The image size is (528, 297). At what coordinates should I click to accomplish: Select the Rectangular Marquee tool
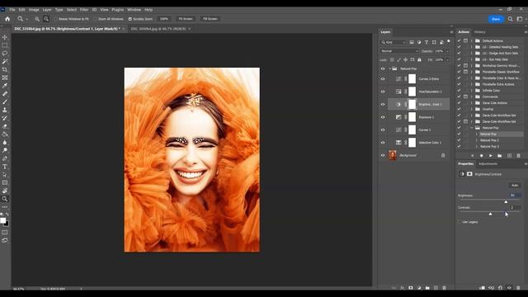pyautogui.click(x=5, y=45)
